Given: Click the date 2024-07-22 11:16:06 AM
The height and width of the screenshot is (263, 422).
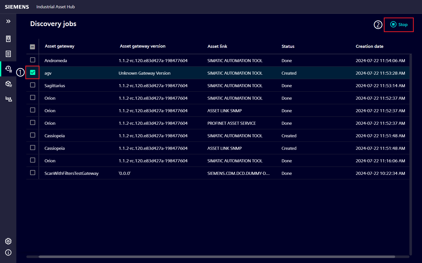Looking at the screenshot, I should click(x=380, y=161).
